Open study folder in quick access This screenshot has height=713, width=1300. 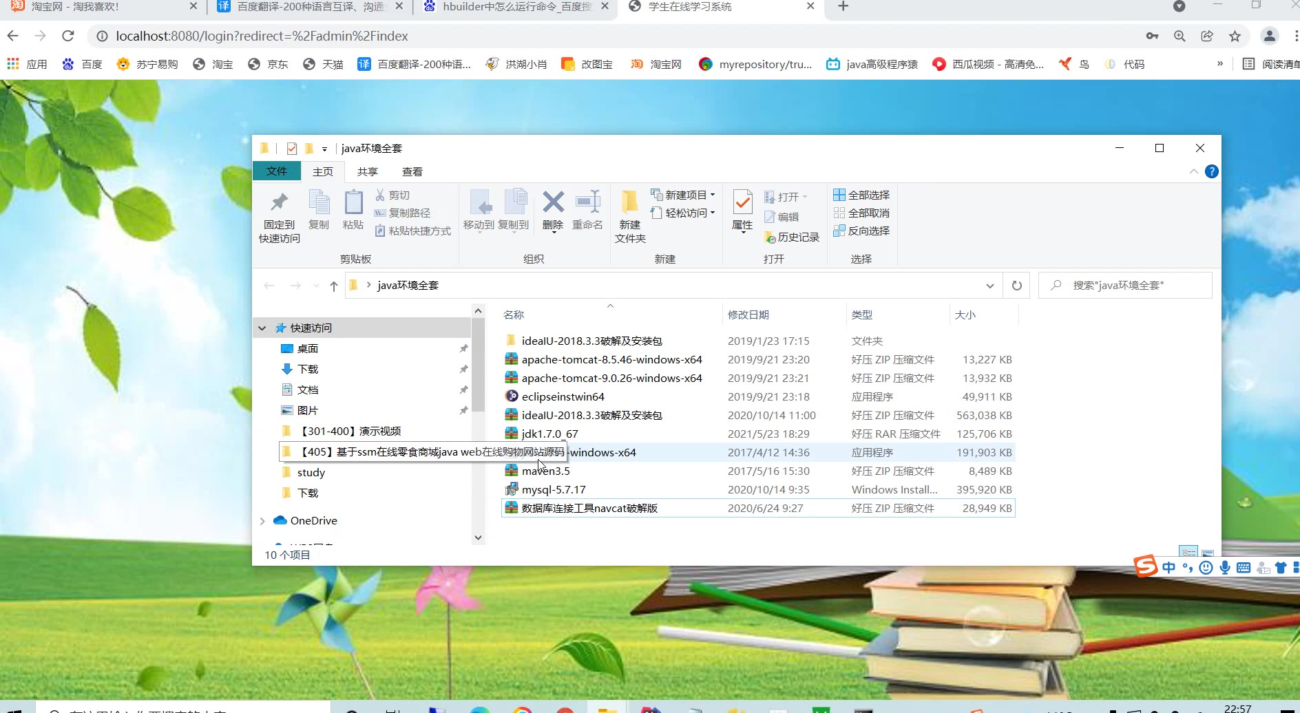point(311,473)
